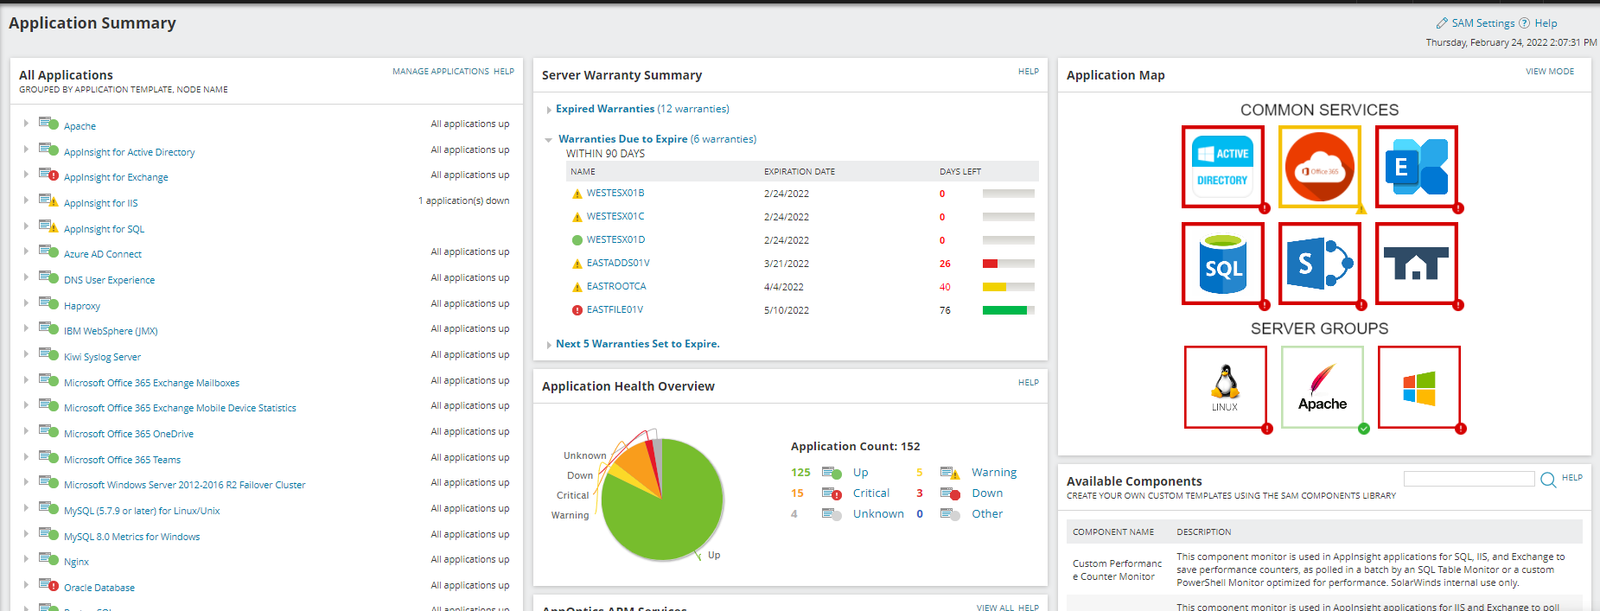Expand Next 5 Warranties Set to Expire
The width and height of the screenshot is (1600, 611).
(x=549, y=345)
